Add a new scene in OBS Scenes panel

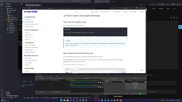tap(36, 92)
